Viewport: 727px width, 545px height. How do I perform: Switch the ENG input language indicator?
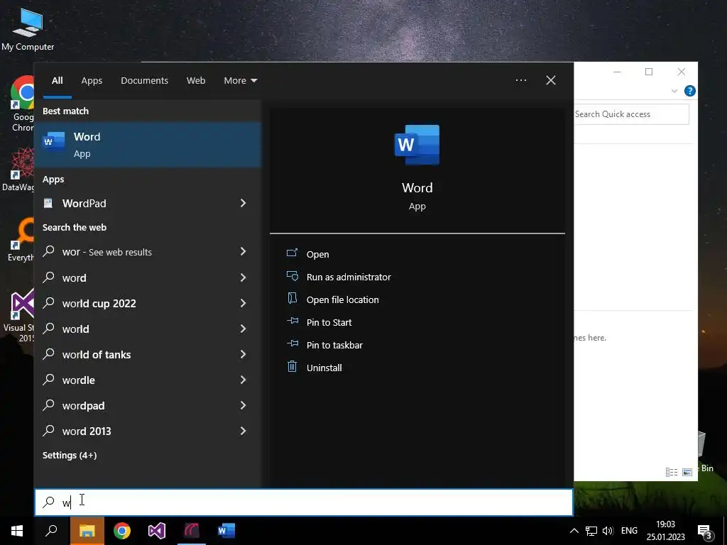(629, 531)
